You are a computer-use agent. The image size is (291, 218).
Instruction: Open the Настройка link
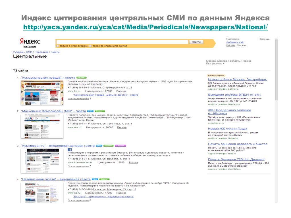[233, 39]
